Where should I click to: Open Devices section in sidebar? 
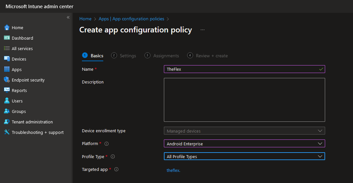19,59
